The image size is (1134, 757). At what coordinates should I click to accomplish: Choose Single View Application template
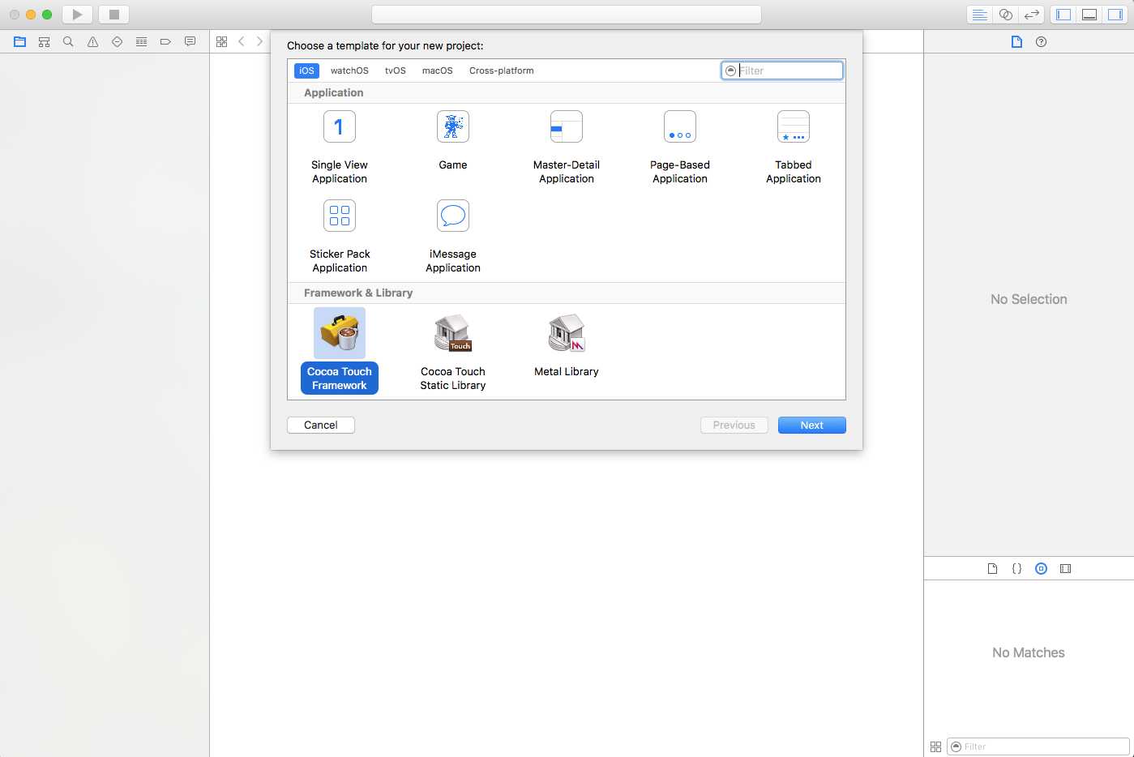340,148
